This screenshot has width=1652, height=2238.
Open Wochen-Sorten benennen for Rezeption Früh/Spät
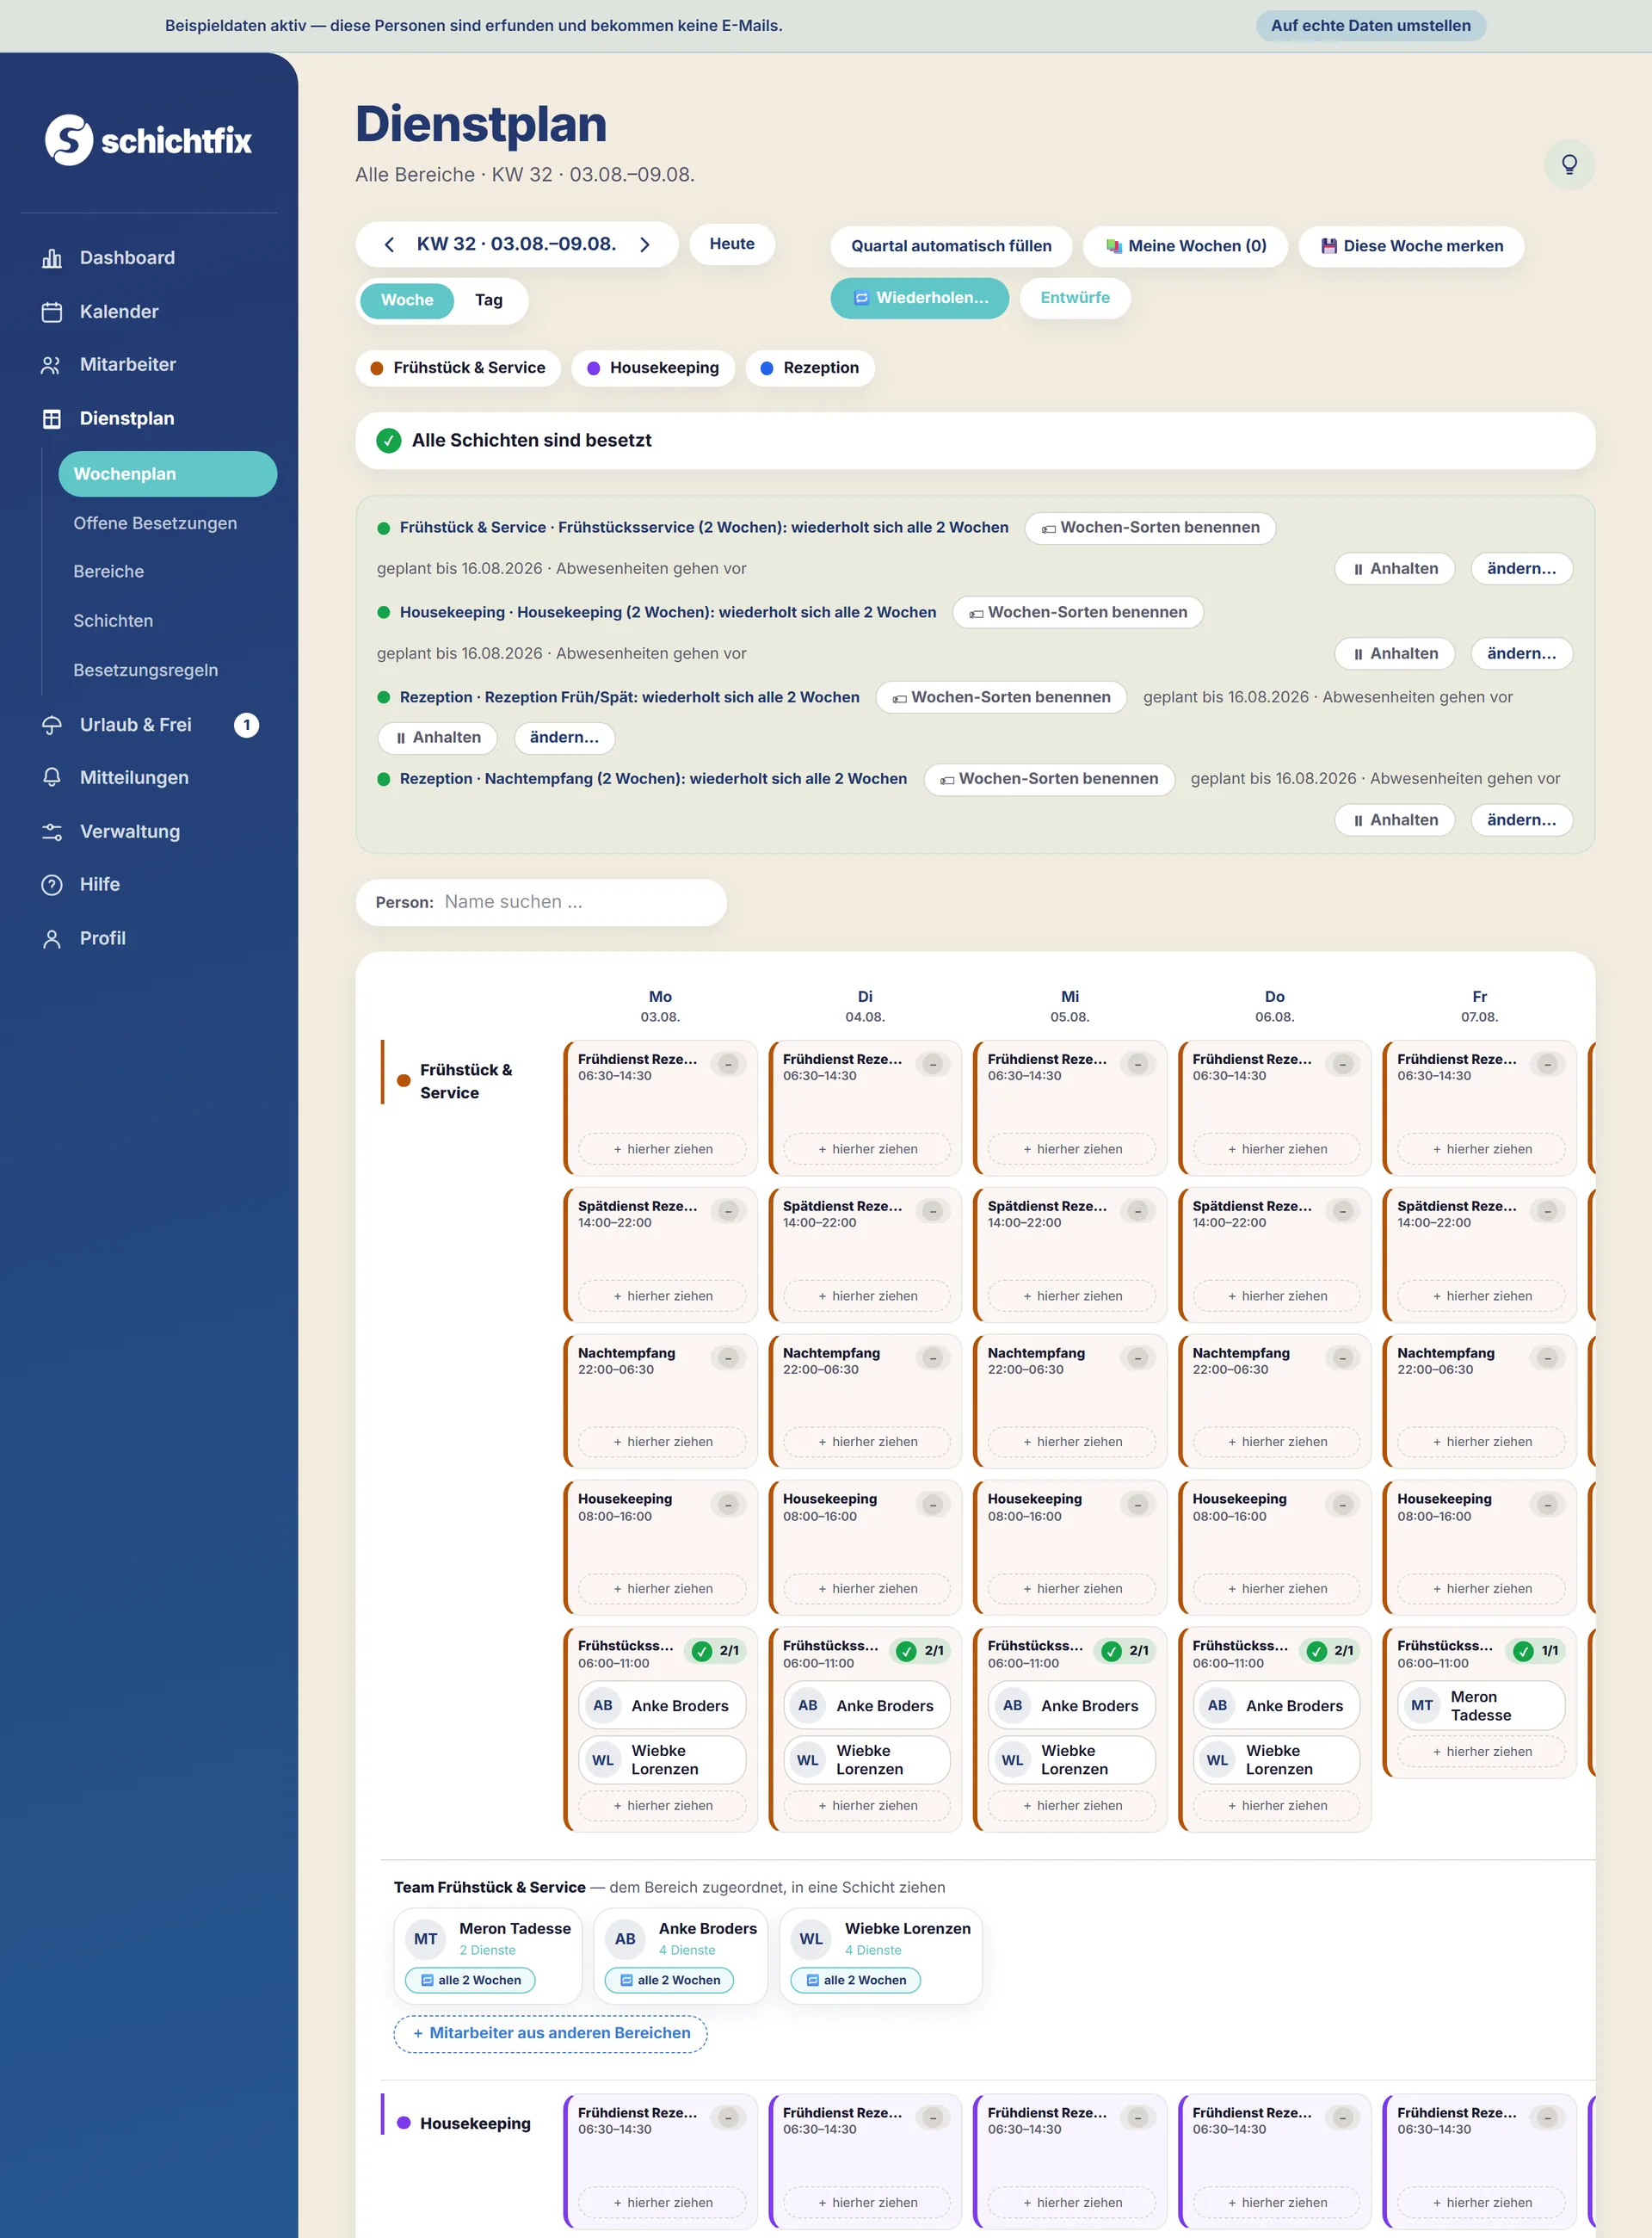(1001, 698)
